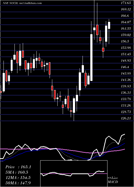134x187 pixels.
Task: Click the 156.5 price axis label
Action: point(125,41)
